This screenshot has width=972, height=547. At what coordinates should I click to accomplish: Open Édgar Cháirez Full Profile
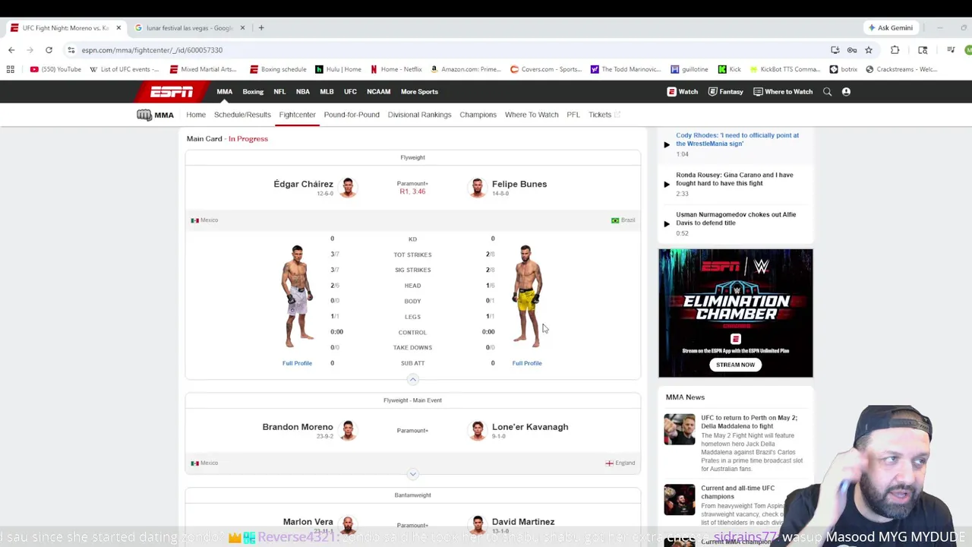[297, 363]
